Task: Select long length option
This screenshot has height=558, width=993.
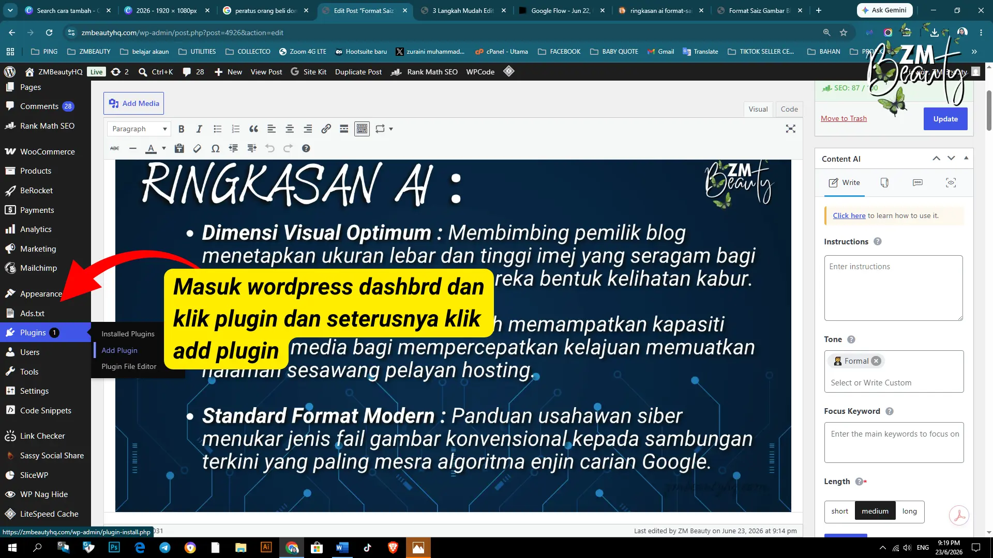Action: 910,512
